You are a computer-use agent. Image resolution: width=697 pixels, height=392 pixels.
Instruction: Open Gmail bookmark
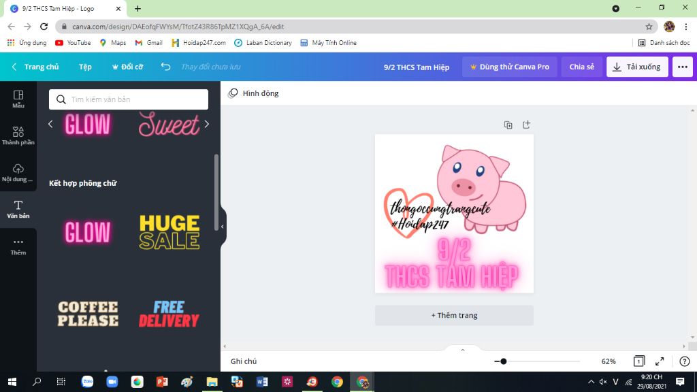[x=149, y=43]
